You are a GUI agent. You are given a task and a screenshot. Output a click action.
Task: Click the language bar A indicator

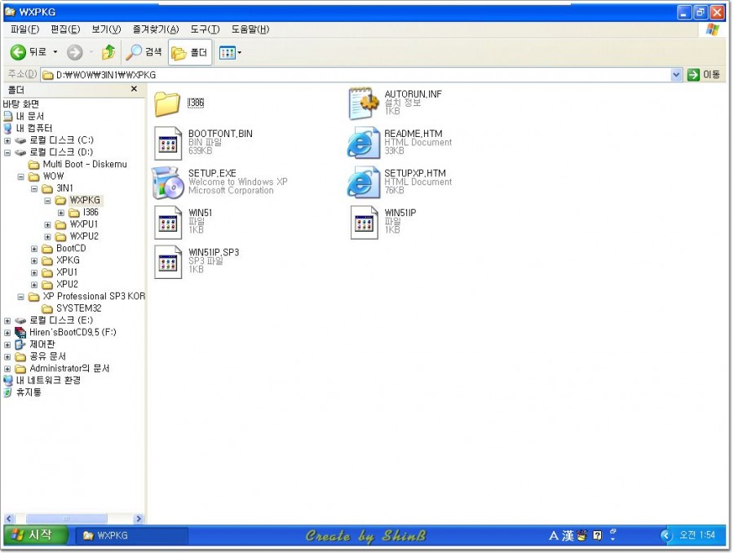(x=553, y=535)
